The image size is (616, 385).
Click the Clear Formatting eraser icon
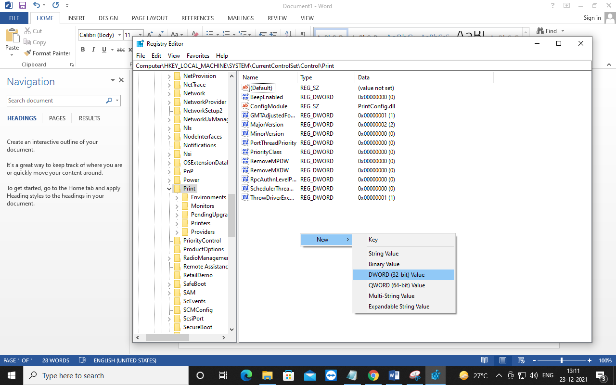[195, 35]
